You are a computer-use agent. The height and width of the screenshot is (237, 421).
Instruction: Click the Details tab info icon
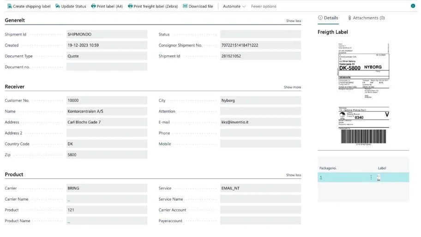pos(320,18)
